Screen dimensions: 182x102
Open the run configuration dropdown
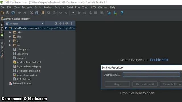(73, 13)
